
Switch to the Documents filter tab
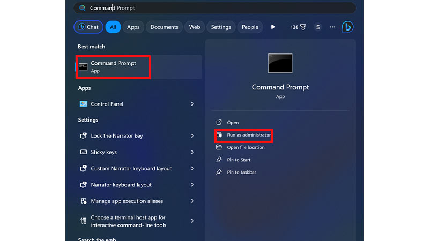point(164,27)
